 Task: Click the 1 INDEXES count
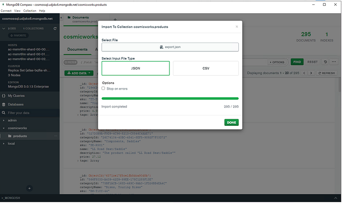click(326, 37)
